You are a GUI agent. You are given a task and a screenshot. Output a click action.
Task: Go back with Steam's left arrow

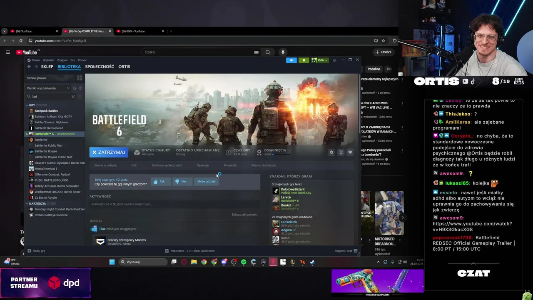coord(29,67)
